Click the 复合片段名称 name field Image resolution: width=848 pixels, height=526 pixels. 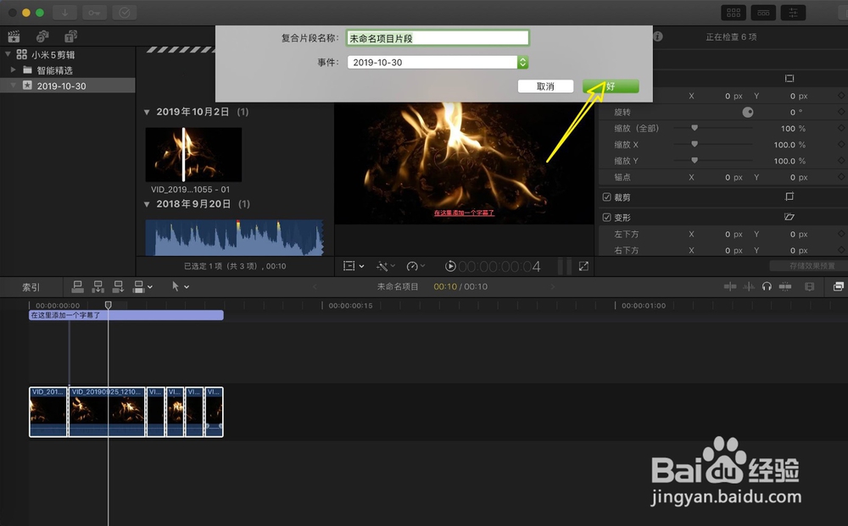(x=438, y=38)
